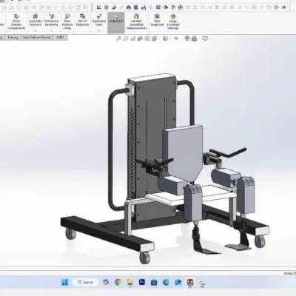The width and height of the screenshot is (296, 296).
Task: Click Zoom to Area icon in view toolbar
Action: tap(126, 38)
